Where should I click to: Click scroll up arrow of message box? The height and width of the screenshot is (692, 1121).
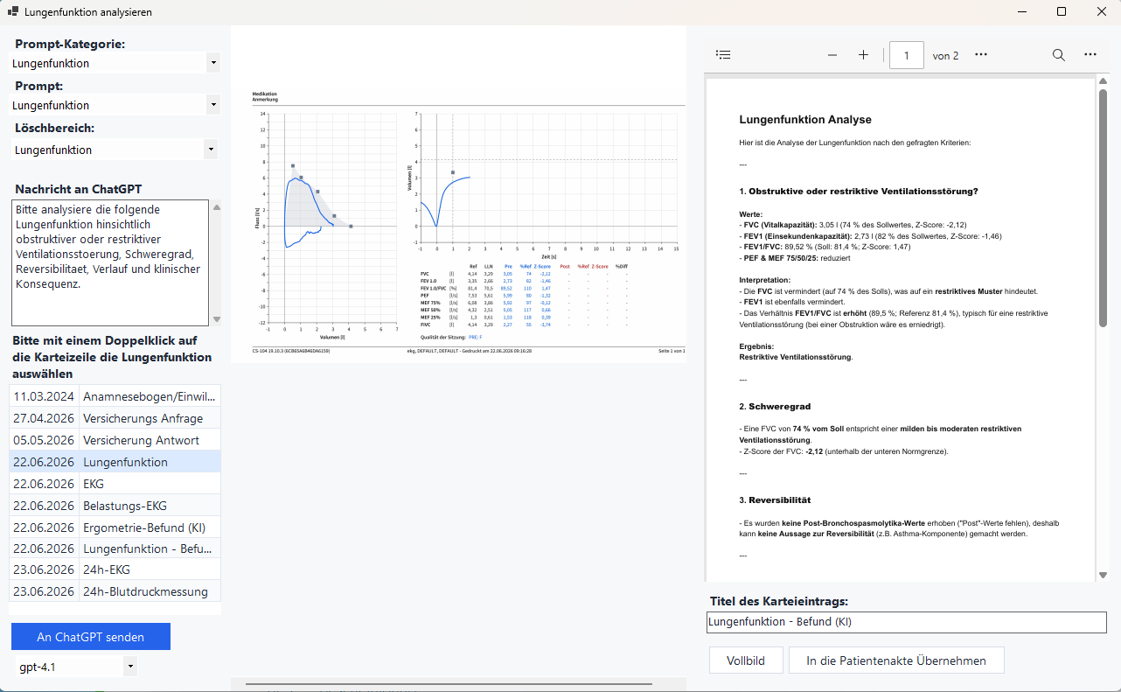click(217, 207)
